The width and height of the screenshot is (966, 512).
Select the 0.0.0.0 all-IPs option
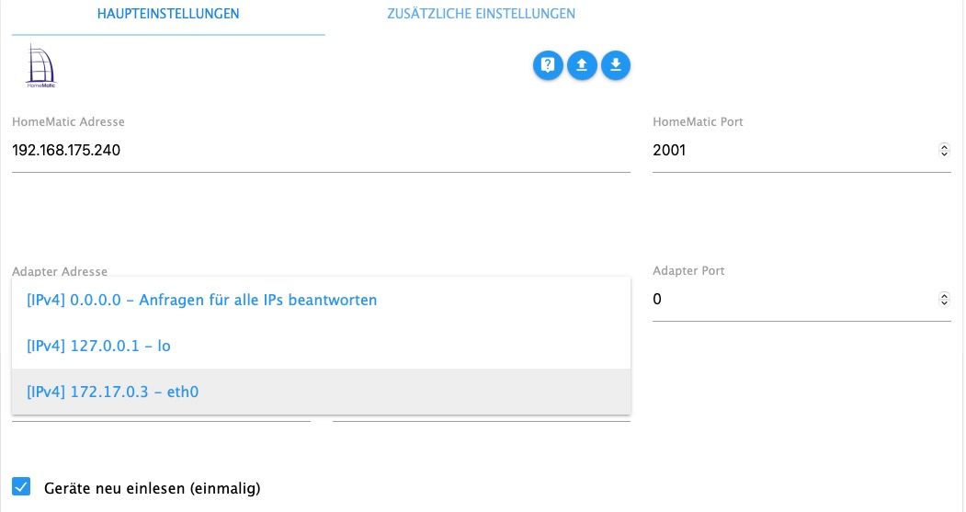click(x=201, y=300)
